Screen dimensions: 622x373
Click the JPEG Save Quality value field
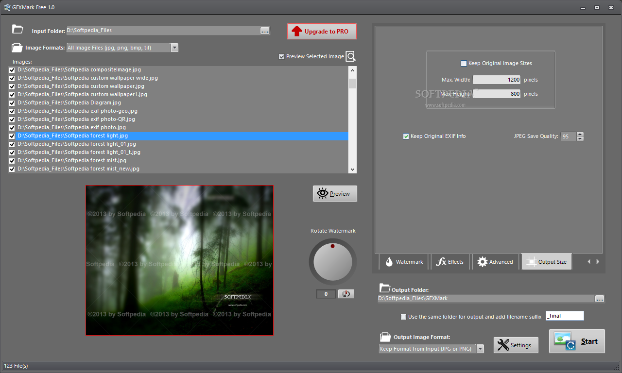[568, 136]
